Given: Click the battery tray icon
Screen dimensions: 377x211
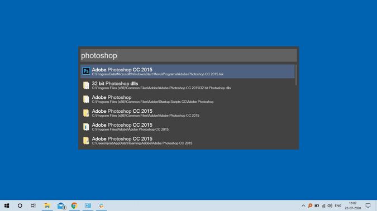Looking at the screenshot, I should [x=317, y=206].
